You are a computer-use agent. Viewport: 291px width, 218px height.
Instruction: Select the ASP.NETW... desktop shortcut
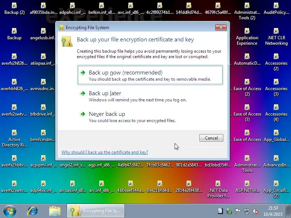tap(247, 186)
